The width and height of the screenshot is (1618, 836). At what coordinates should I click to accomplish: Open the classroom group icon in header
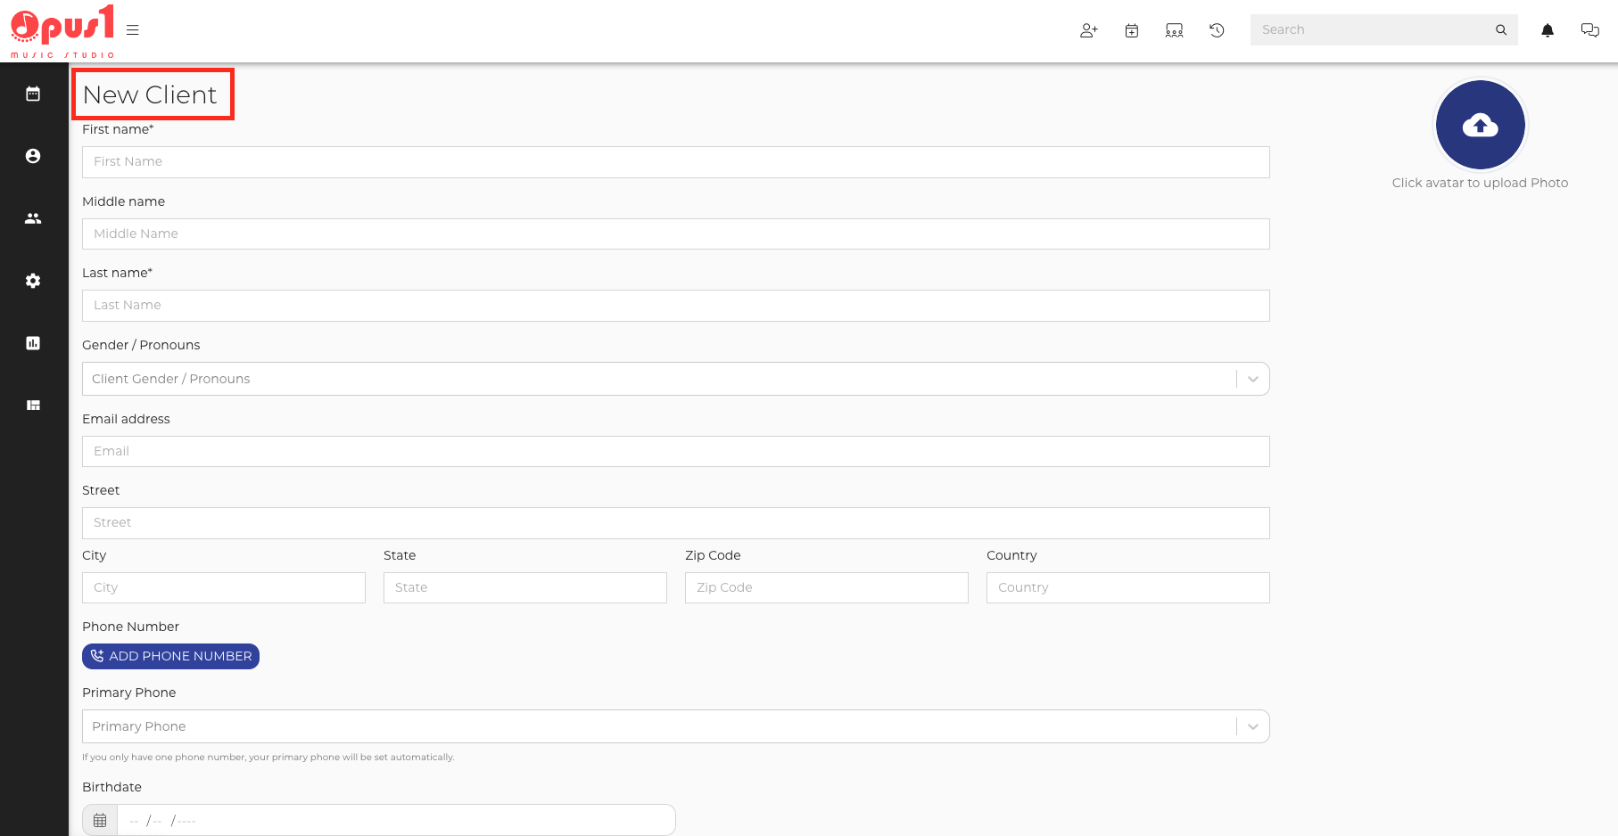[x=1174, y=30]
